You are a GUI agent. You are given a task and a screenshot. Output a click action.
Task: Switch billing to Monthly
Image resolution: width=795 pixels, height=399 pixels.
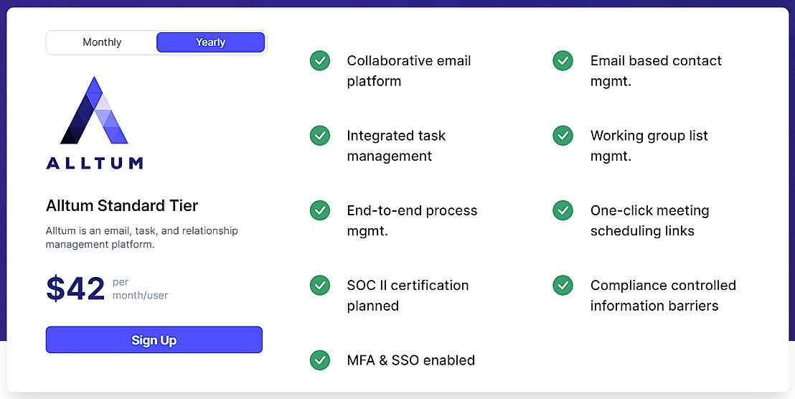[x=102, y=42]
